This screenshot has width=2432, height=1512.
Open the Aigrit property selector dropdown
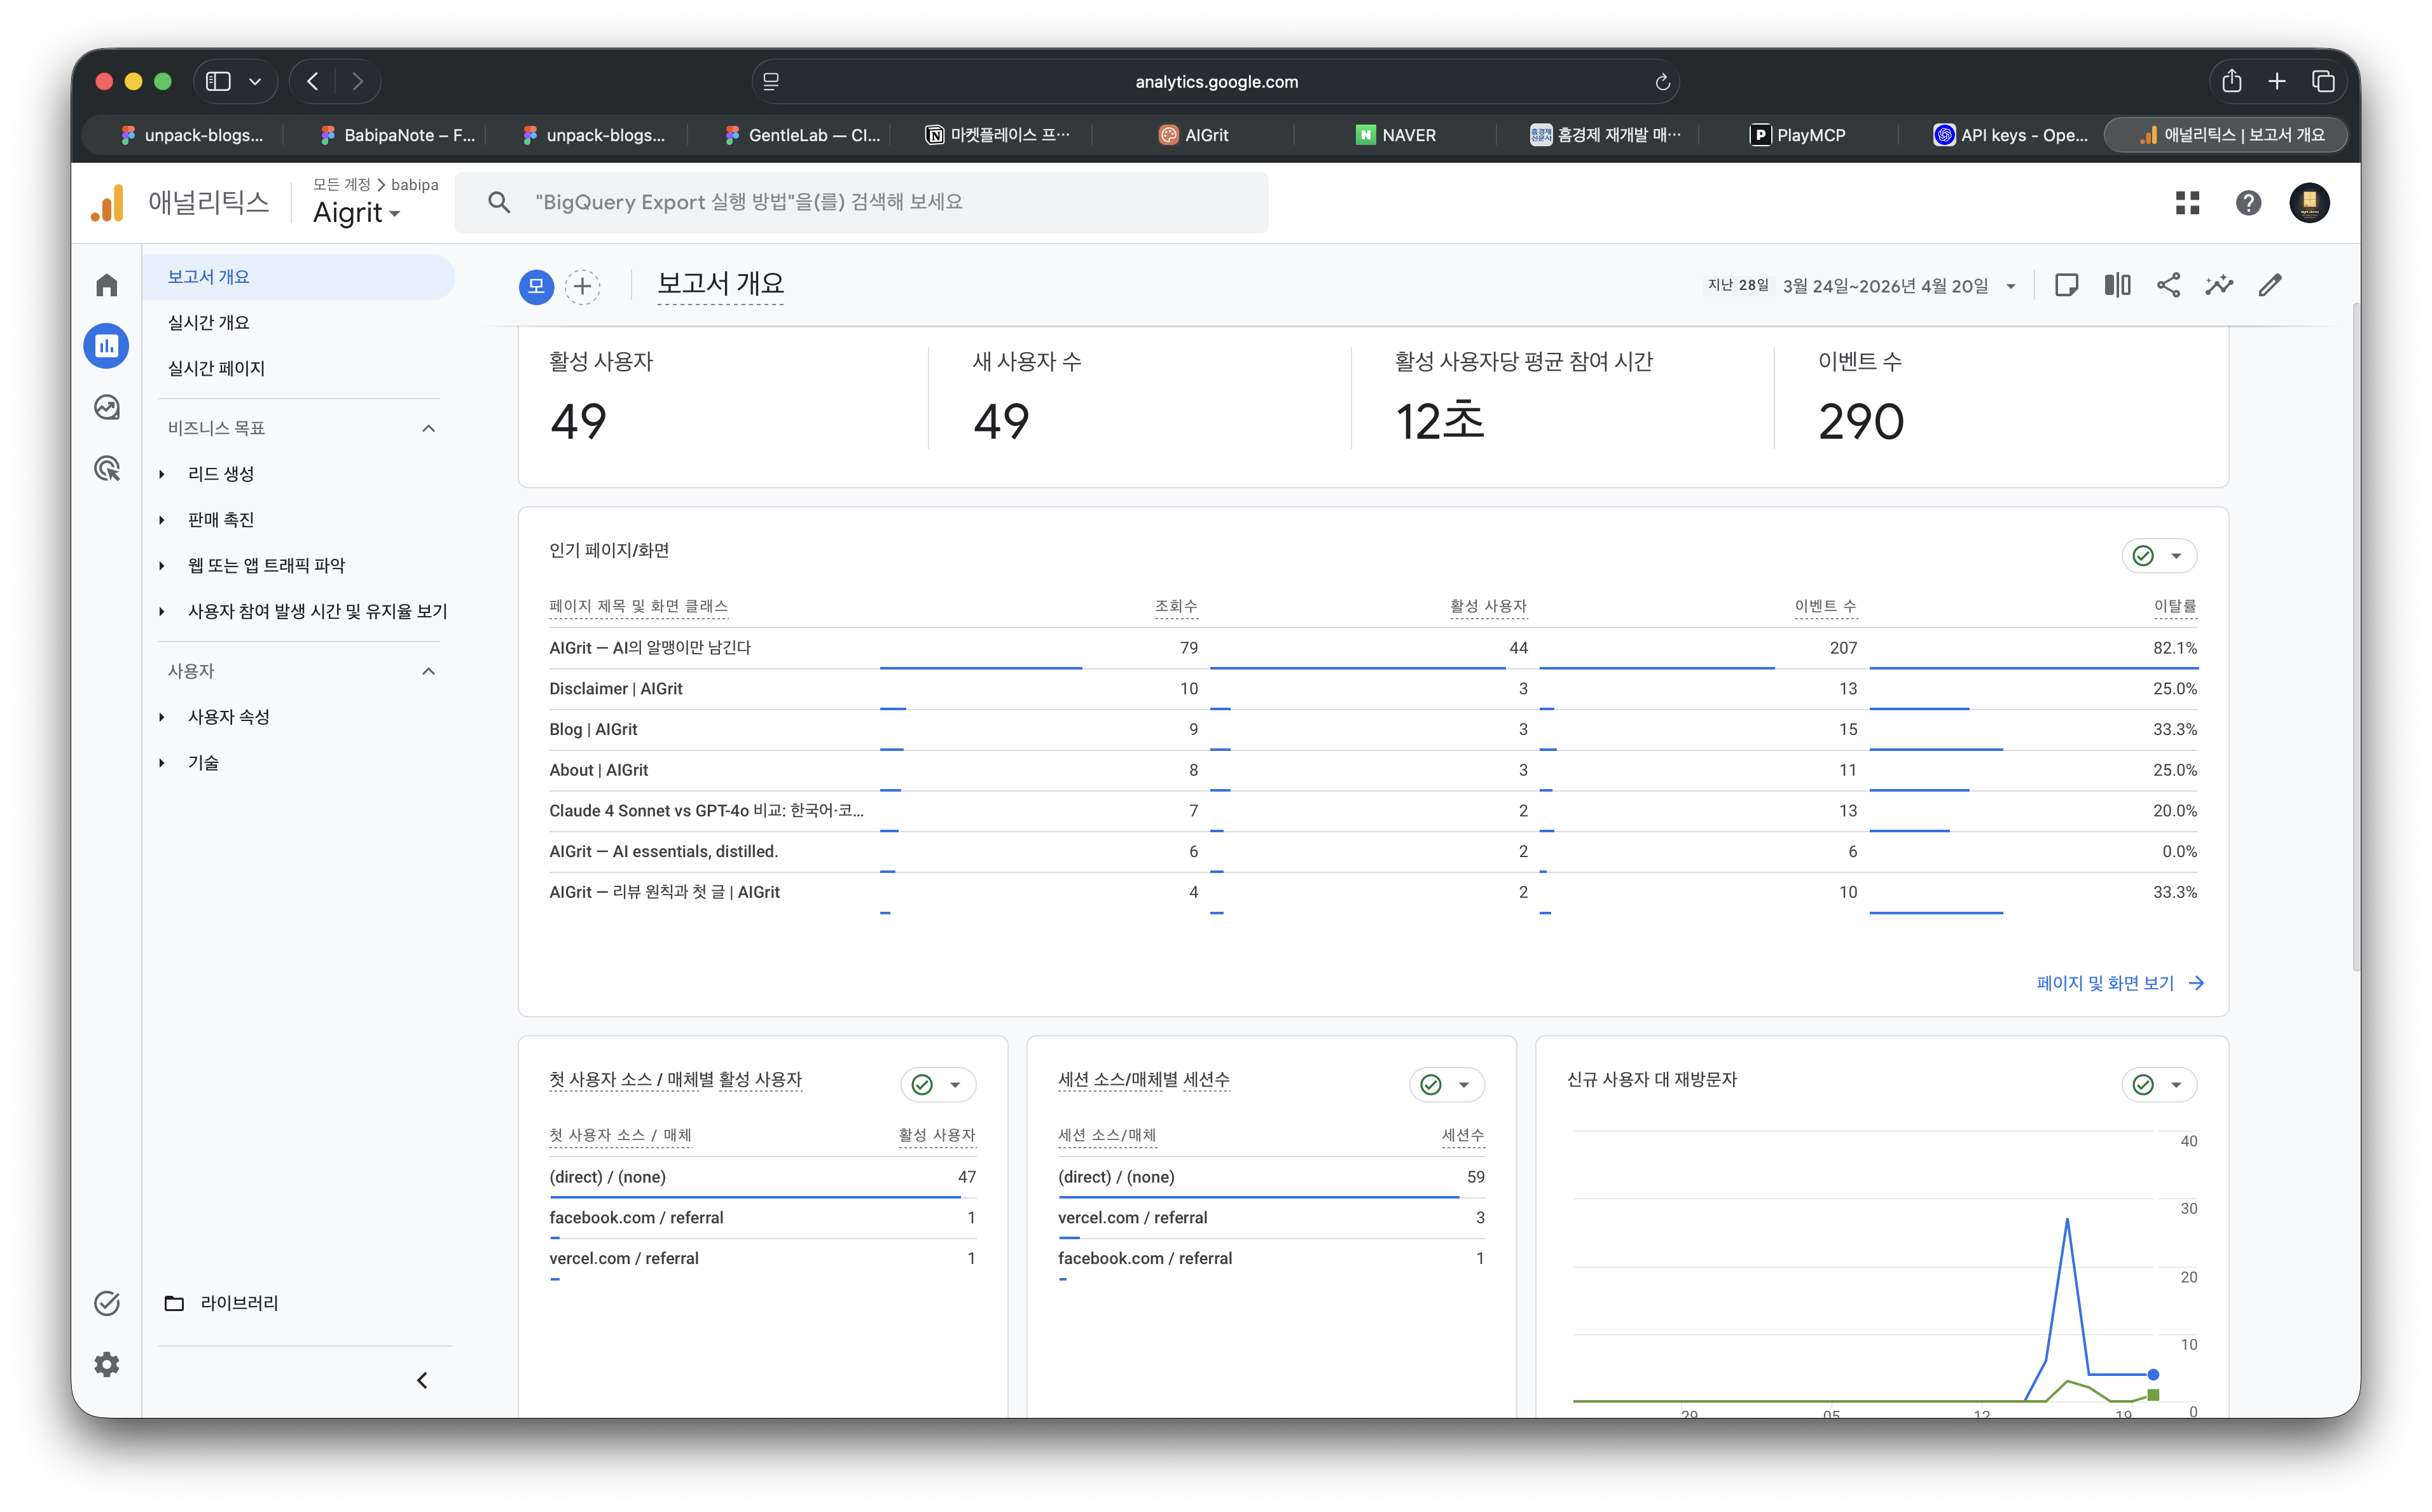click(x=357, y=213)
